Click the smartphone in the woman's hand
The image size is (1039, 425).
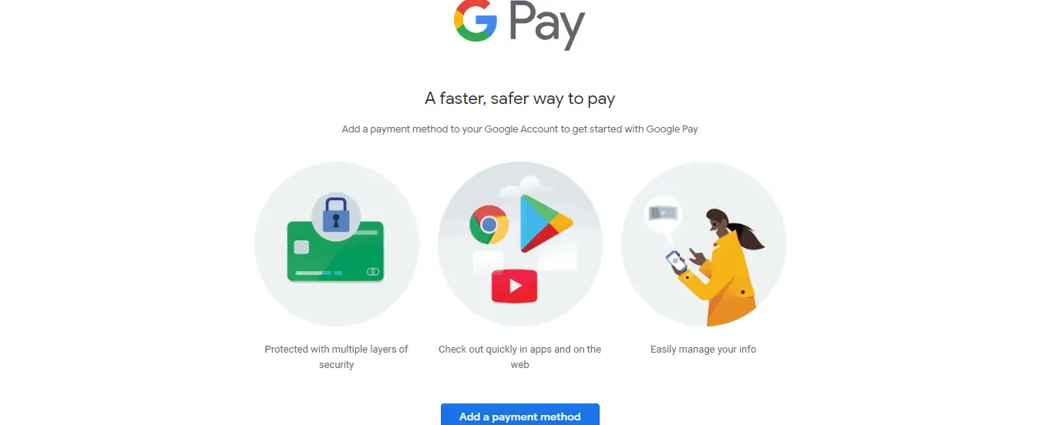coord(675,263)
